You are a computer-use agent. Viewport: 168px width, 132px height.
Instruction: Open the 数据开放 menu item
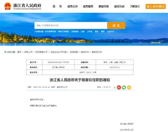[104, 6]
